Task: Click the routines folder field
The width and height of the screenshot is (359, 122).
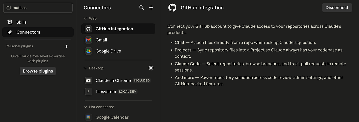Action: 38,8
